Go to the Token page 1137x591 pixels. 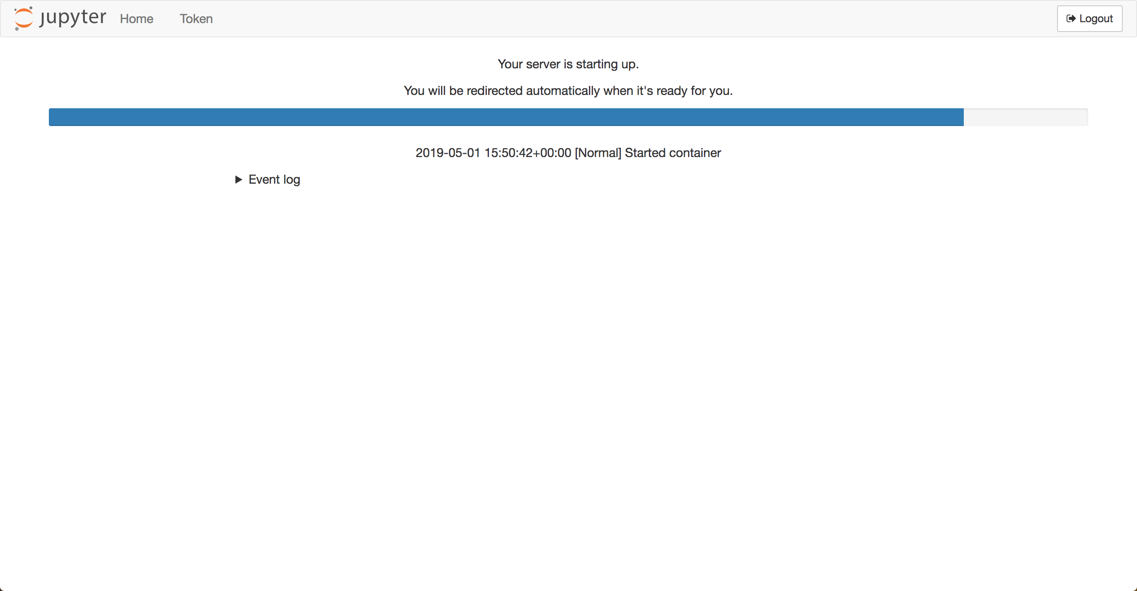coord(196,19)
